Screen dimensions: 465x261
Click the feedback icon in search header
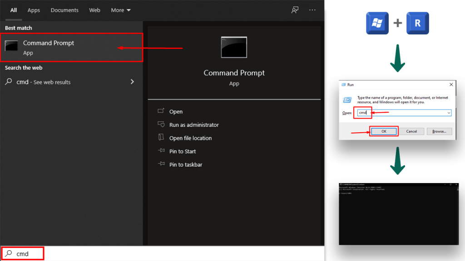[x=295, y=10]
